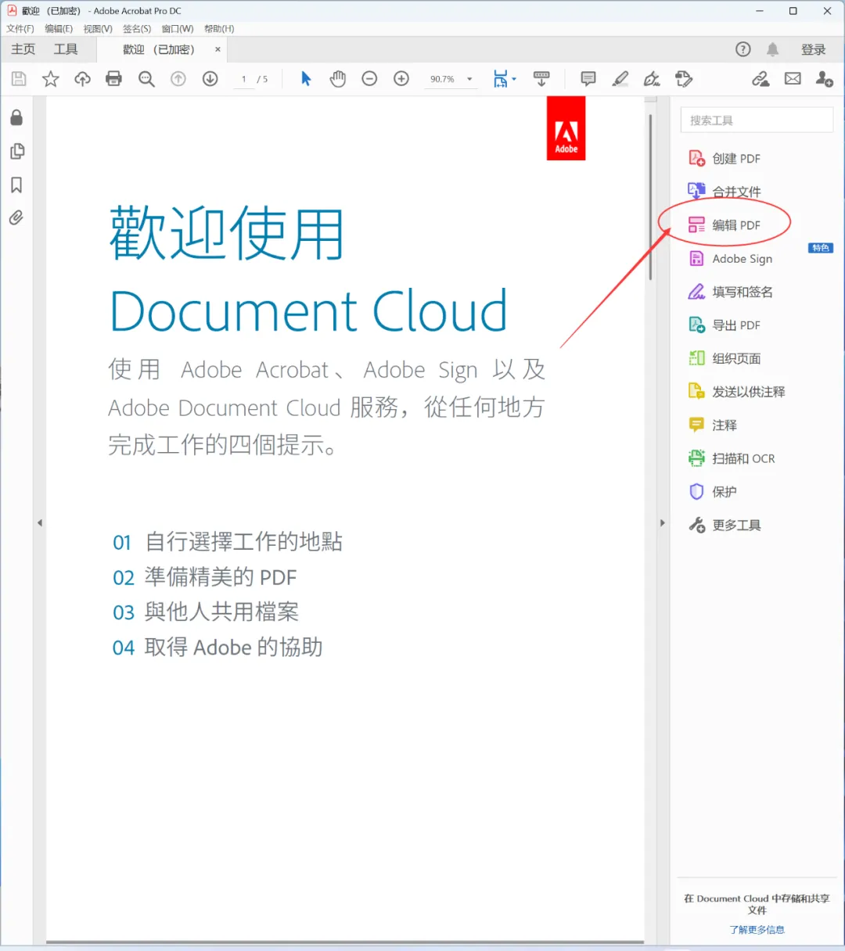Open the 填写和签名 tool
This screenshot has width=845, height=951.
click(x=731, y=292)
